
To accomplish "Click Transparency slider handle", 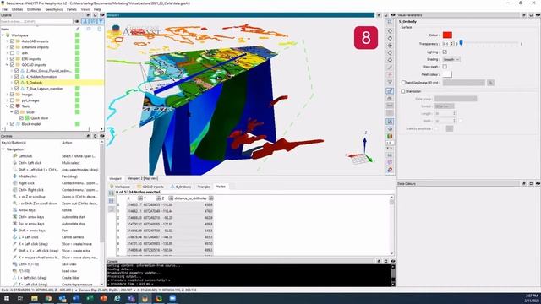I will (461, 43).
